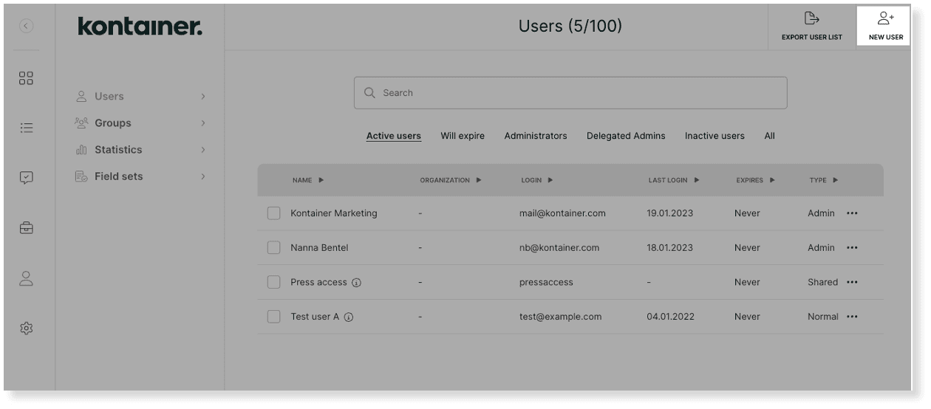Select the Test user A checkbox
The height and width of the screenshot is (409, 931).
point(273,317)
